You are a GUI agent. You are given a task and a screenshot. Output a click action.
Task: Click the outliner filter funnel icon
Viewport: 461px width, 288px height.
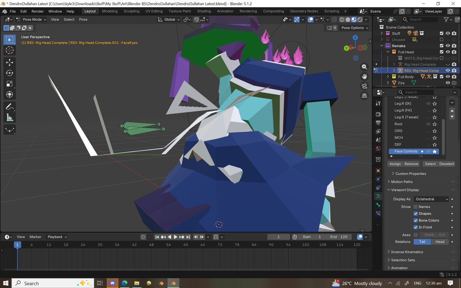coord(446,19)
